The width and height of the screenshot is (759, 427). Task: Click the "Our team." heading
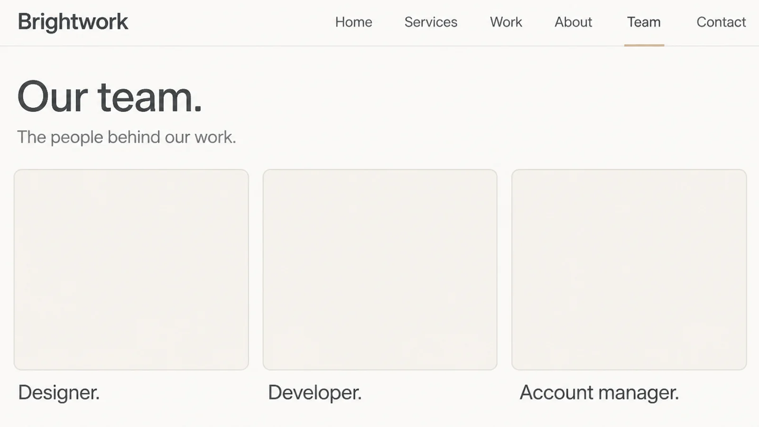[x=110, y=97]
